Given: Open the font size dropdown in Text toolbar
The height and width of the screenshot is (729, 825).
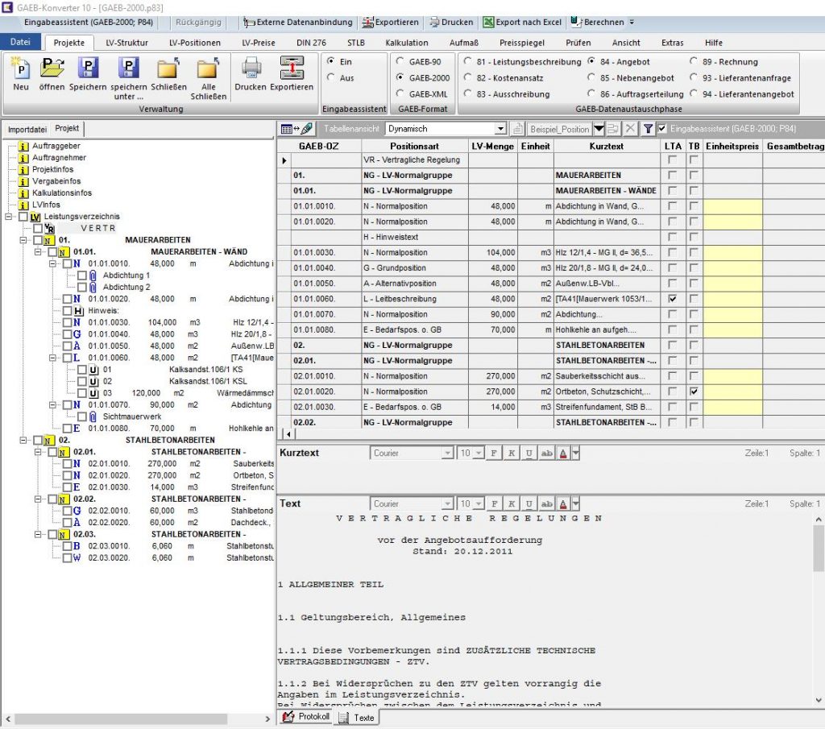Looking at the screenshot, I should tap(479, 504).
